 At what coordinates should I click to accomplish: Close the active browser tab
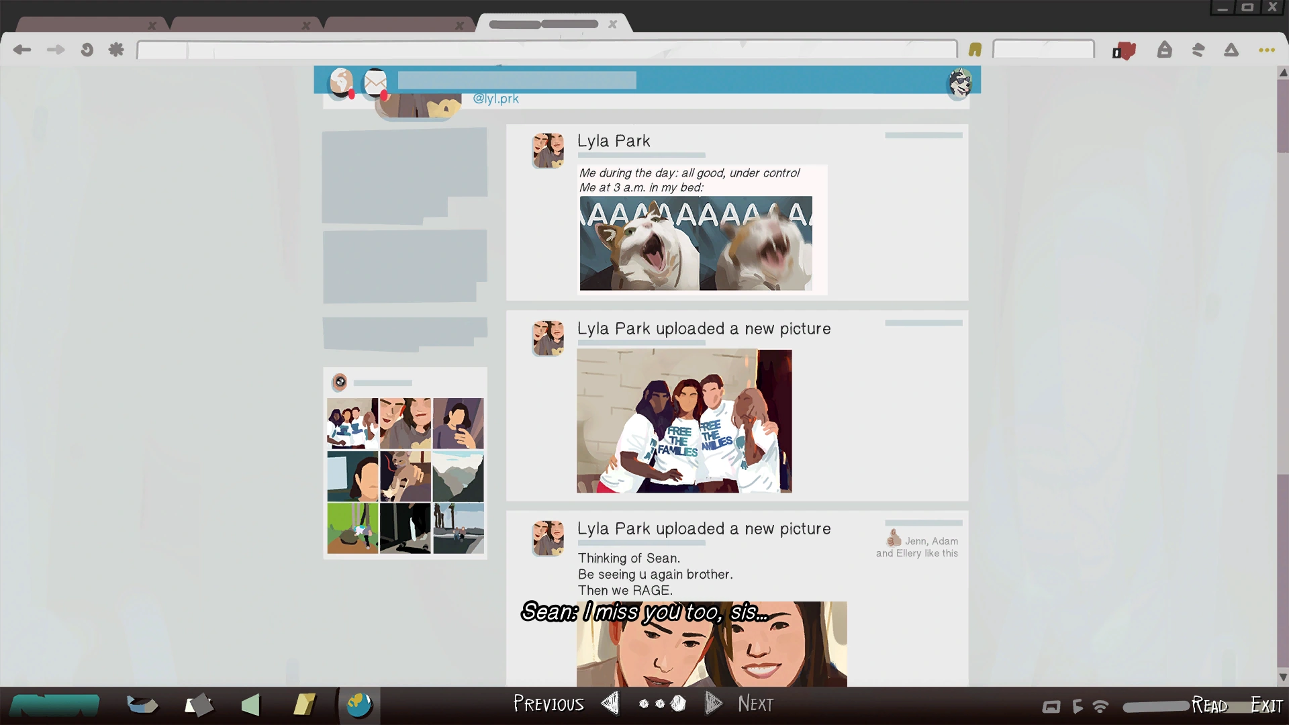pos(612,24)
